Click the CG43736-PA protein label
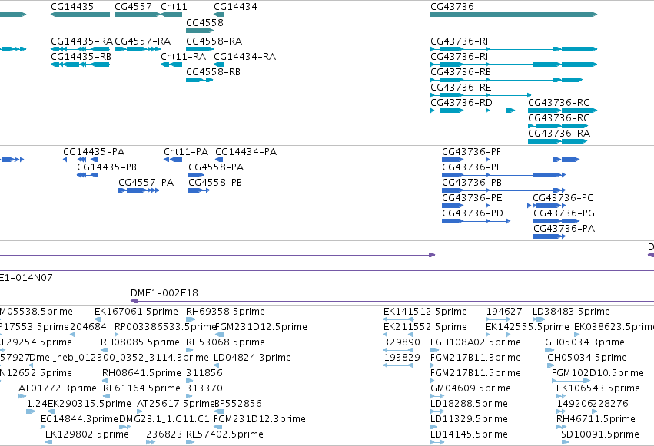Screen dimensions: 654x446 (x=564, y=229)
